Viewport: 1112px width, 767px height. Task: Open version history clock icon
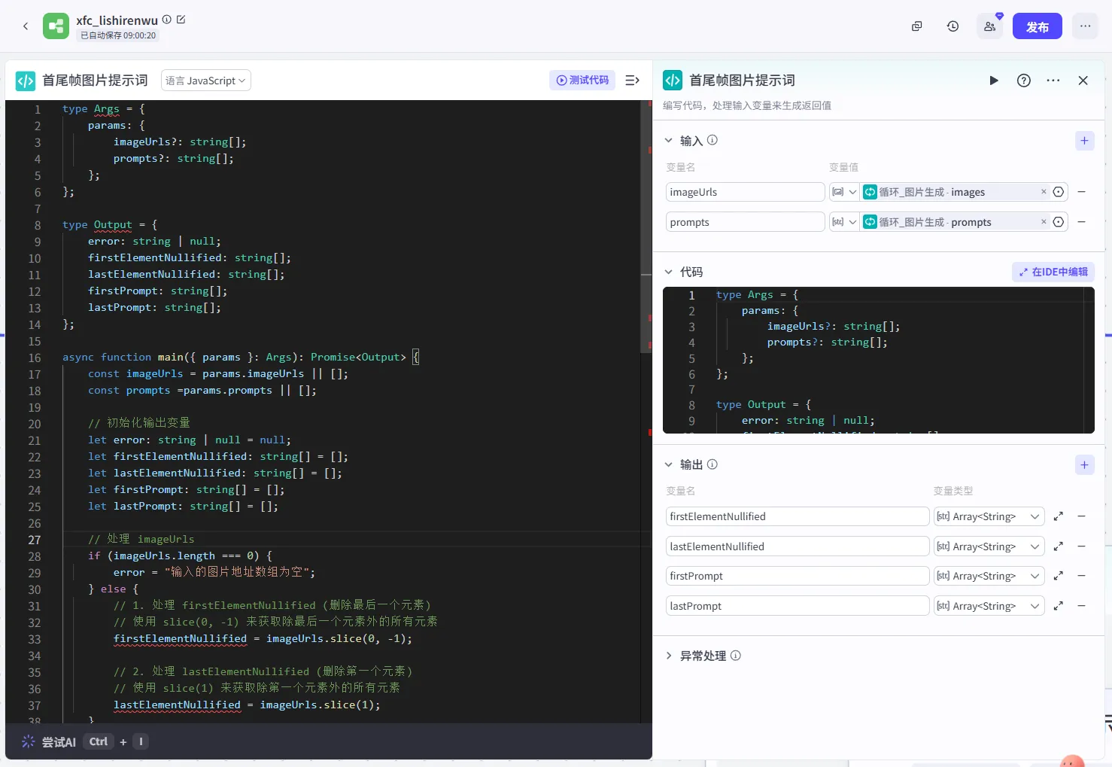tap(952, 26)
